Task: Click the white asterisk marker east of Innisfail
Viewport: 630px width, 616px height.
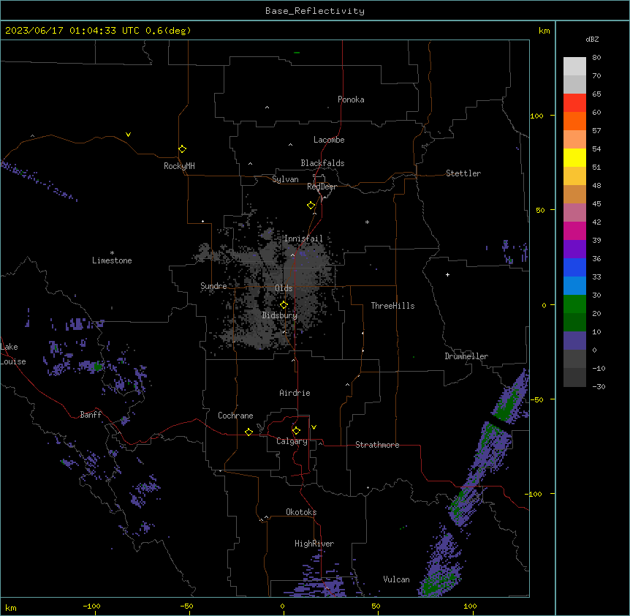Action: [367, 222]
